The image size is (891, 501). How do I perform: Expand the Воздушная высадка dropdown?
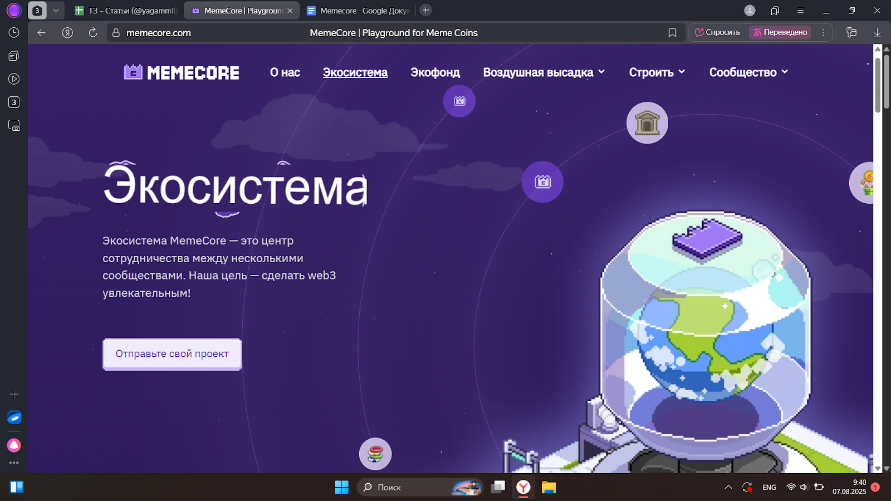click(544, 72)
